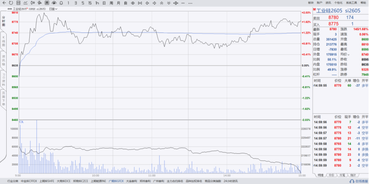The image size is (369, 184).
Task: Open the 板块 menu
Action: [311, 3]
